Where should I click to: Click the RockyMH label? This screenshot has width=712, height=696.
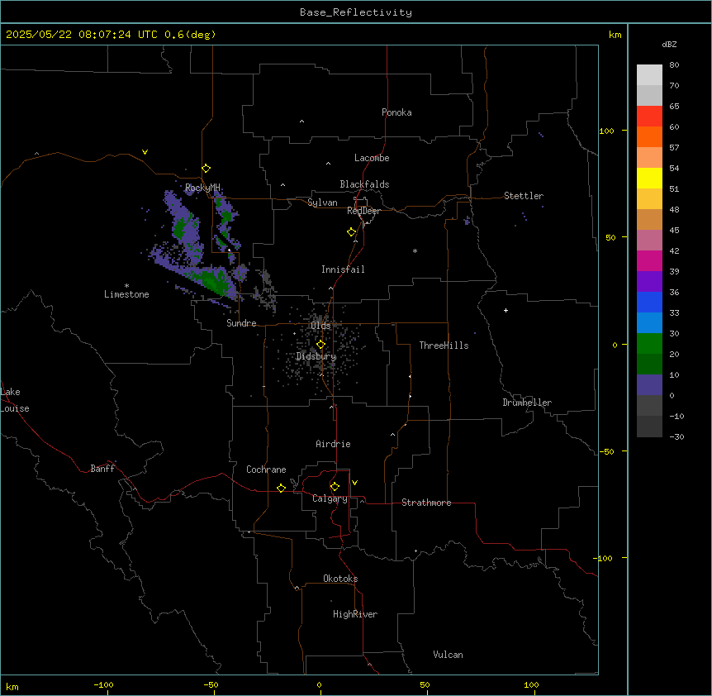pyautogui.click(x=202, y=188)
